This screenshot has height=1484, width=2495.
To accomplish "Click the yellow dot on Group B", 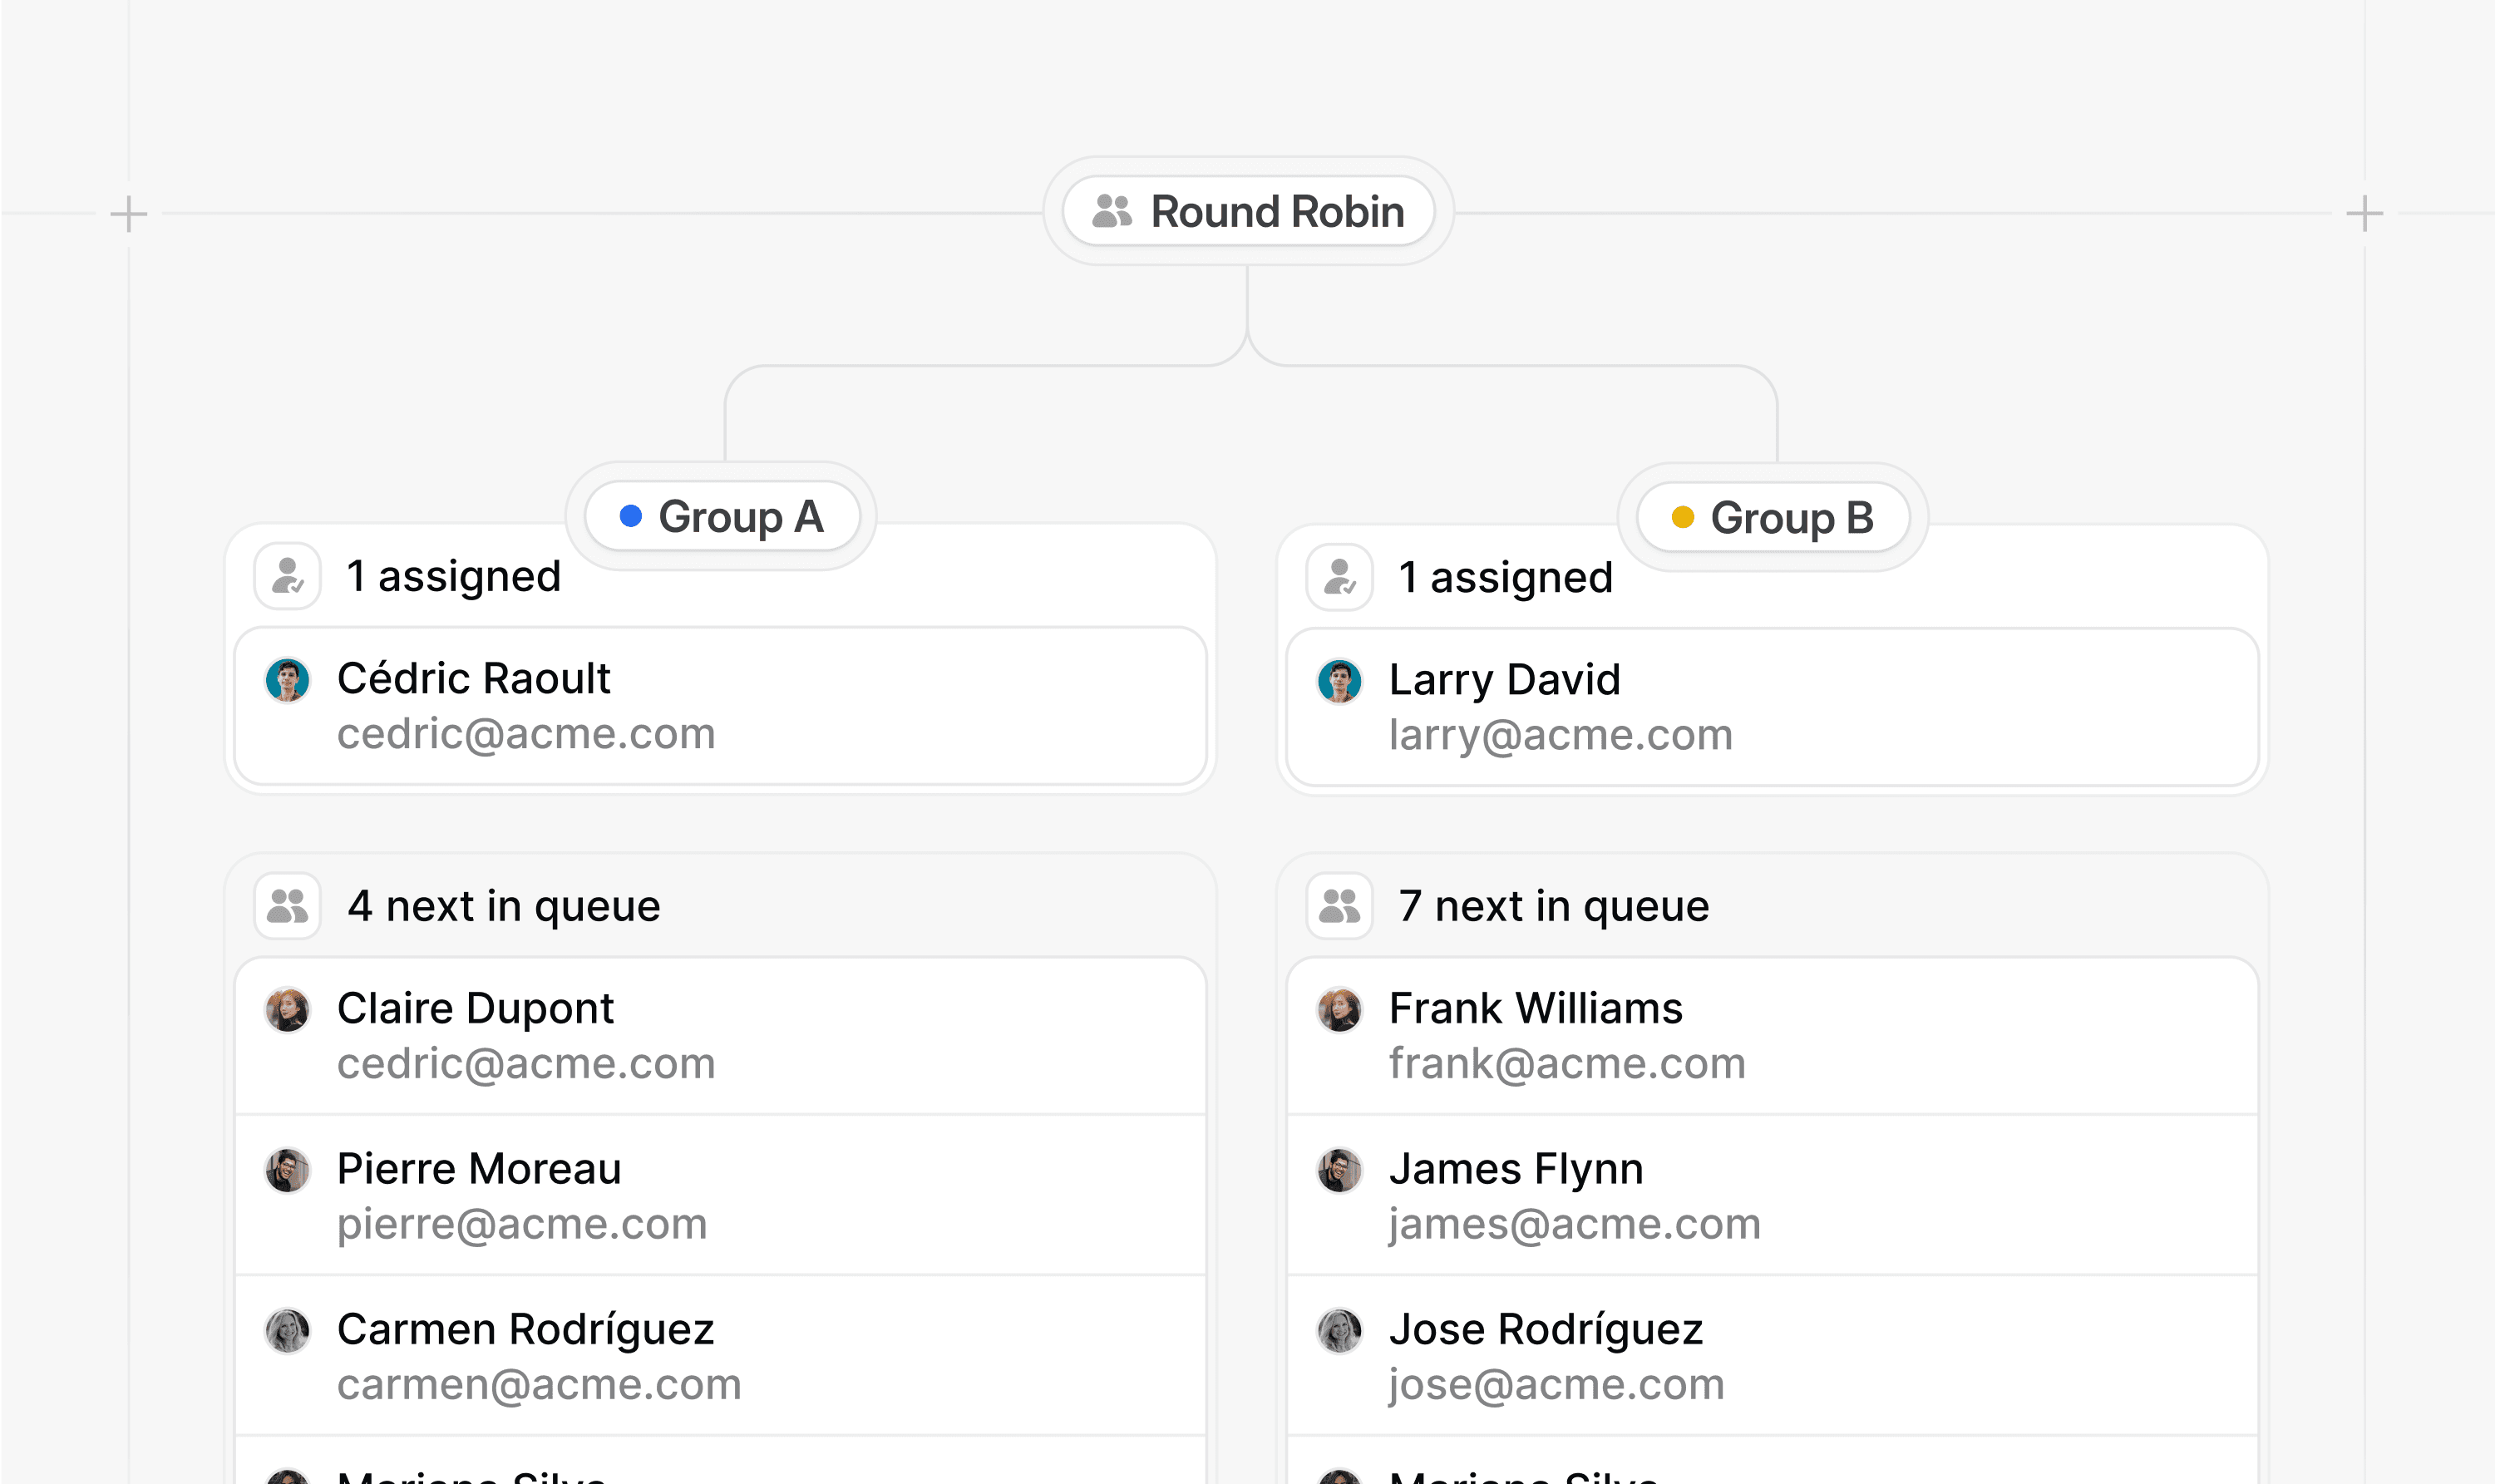I will coord(1683,517).
